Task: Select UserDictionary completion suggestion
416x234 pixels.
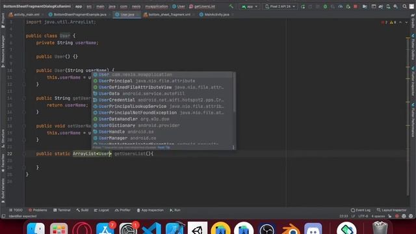Action: tap(162, 125)
